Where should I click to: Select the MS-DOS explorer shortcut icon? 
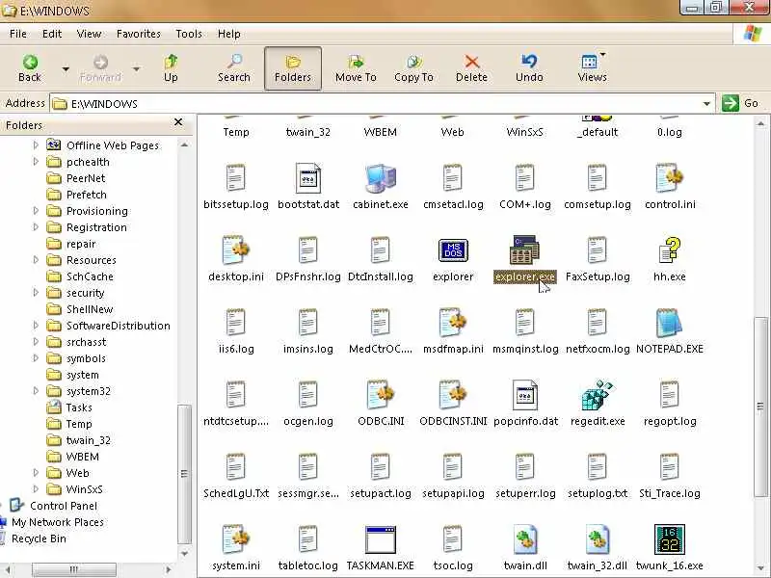point(453,250)
